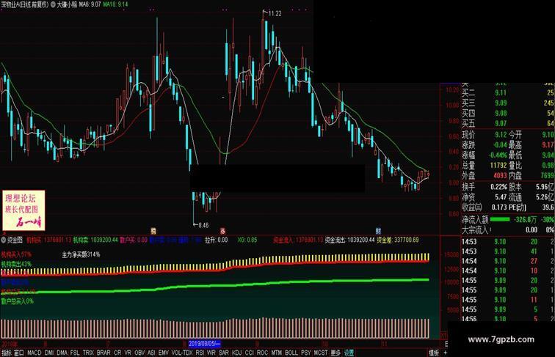Switch to the CCI indicator
This screenshot has height=357, width=555.
pos(249,353)
